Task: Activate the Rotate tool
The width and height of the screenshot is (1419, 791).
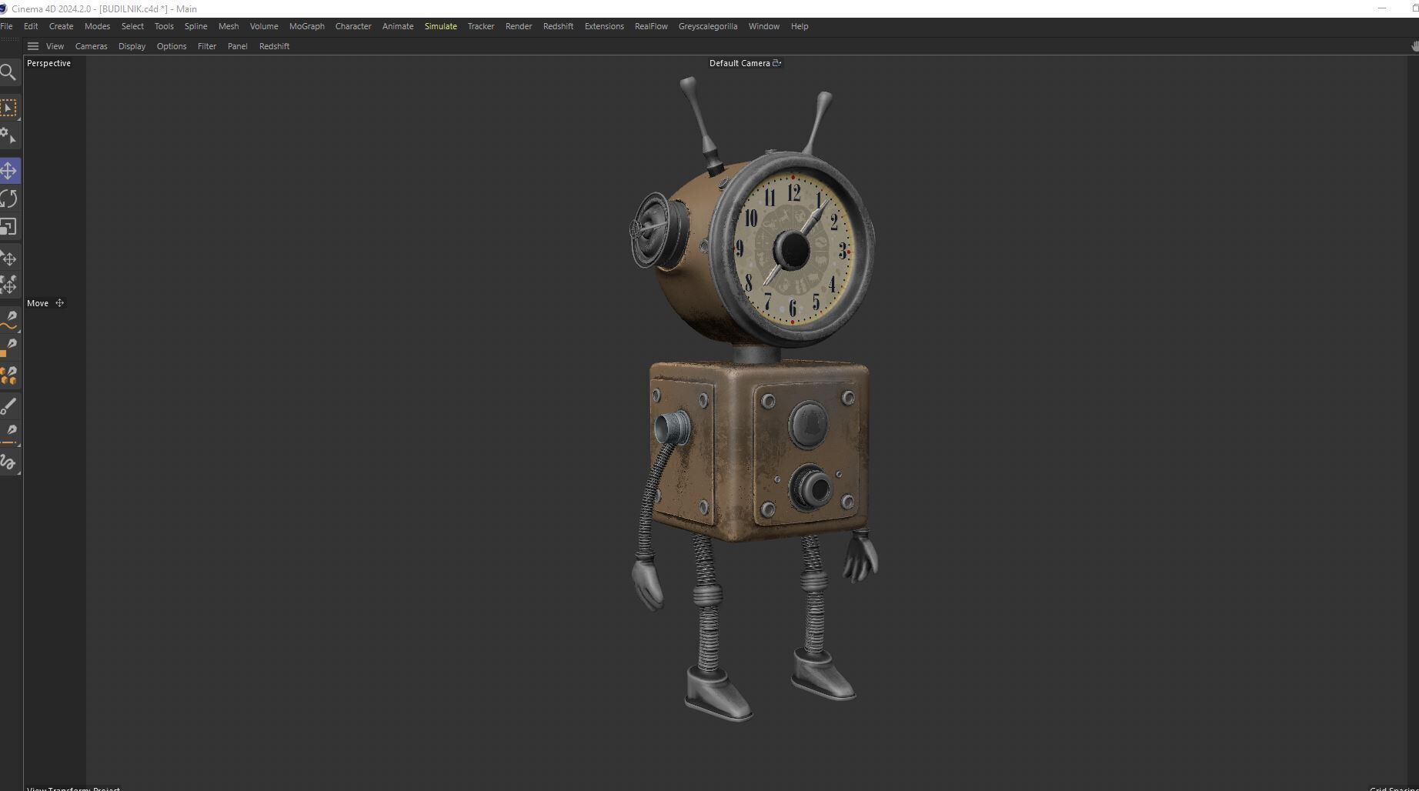Action: click(x=9, y=199)
